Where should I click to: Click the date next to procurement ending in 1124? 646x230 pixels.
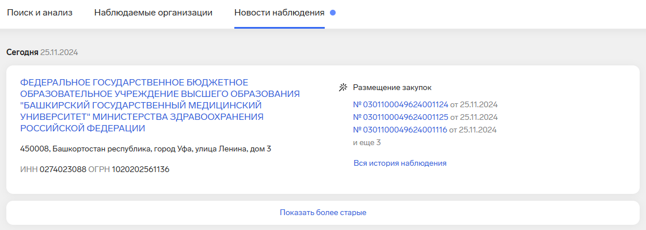click(474, 104)
